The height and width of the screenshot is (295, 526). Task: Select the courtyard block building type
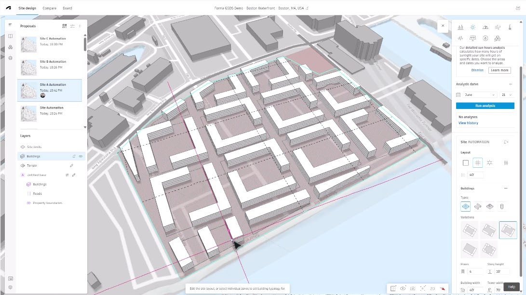click(466, 206)
